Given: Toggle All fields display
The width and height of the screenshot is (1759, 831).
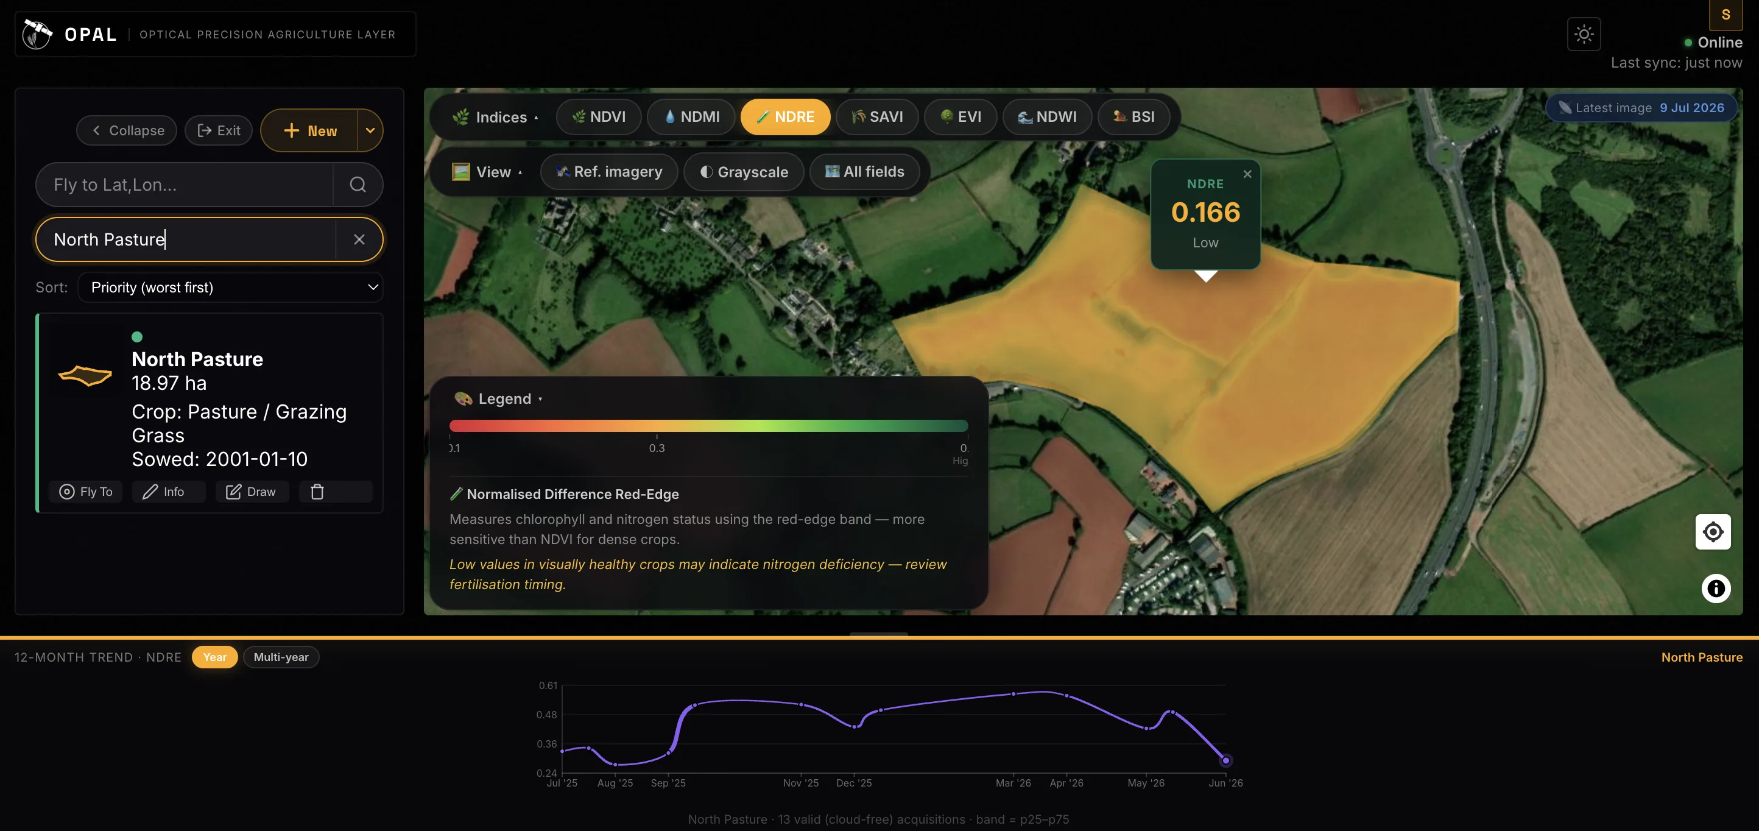Looking at the screenshot, I should 864,172.
